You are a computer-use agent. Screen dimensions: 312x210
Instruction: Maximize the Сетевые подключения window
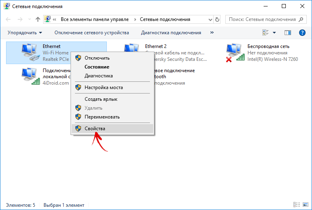pyautogui.click(x=284, y=6)
